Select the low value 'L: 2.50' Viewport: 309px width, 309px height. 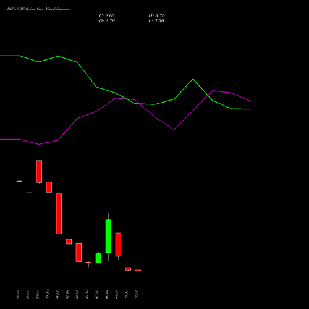click(x=156, y=21)
